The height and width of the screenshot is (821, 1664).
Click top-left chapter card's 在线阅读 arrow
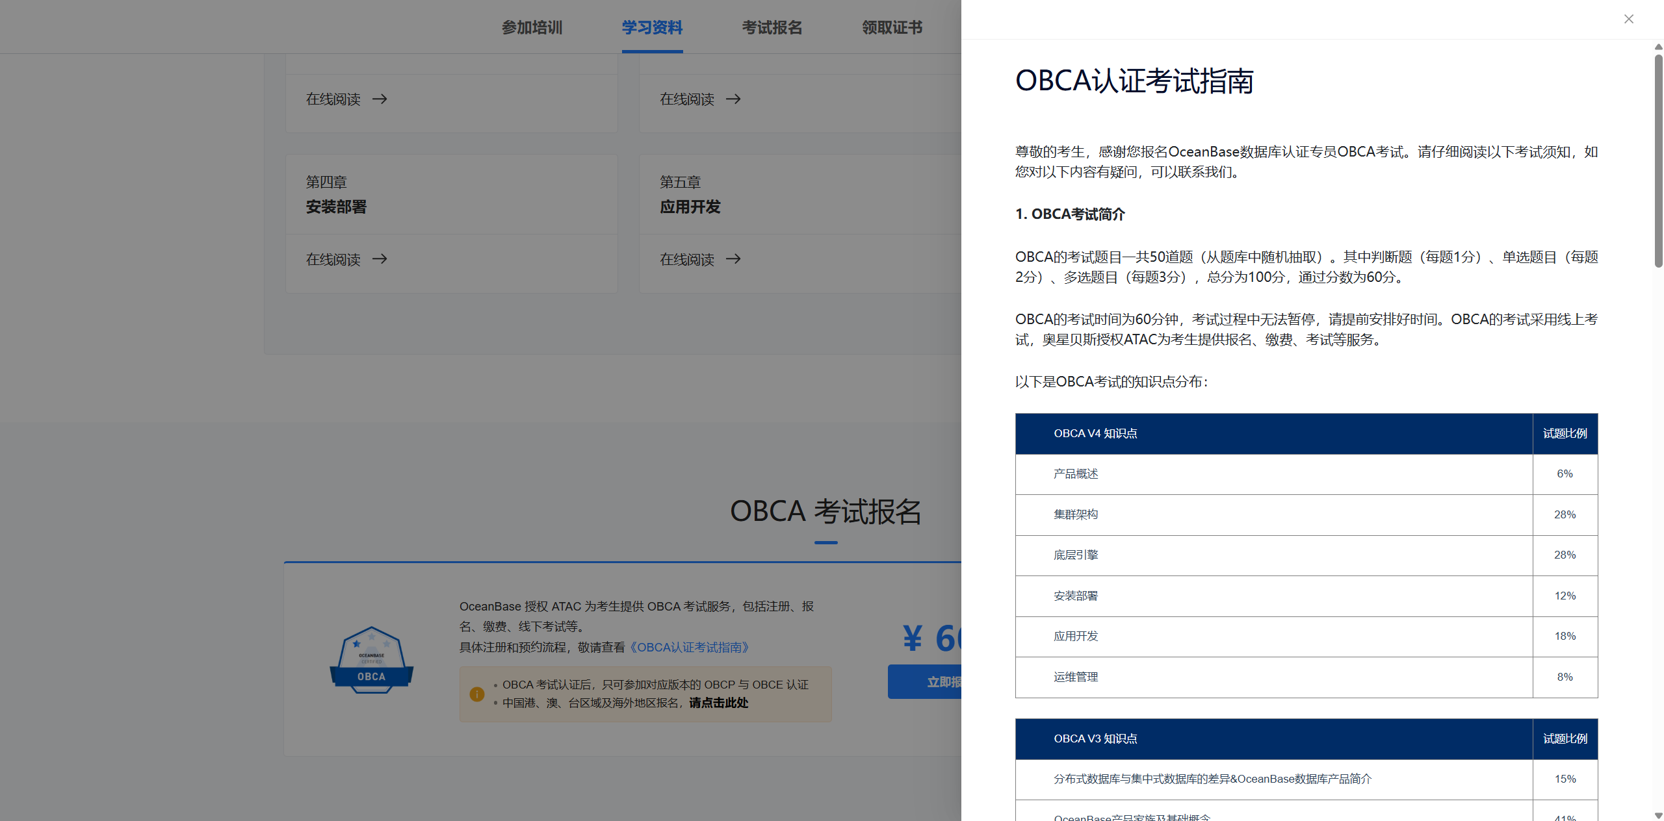click(380, 99)
